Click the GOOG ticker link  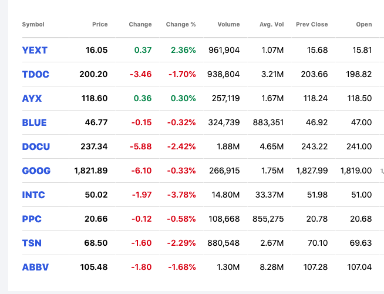coord(36,171)
